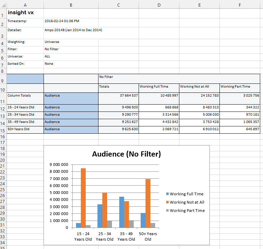
Task: Select column D header
Action: click(159, 5)
